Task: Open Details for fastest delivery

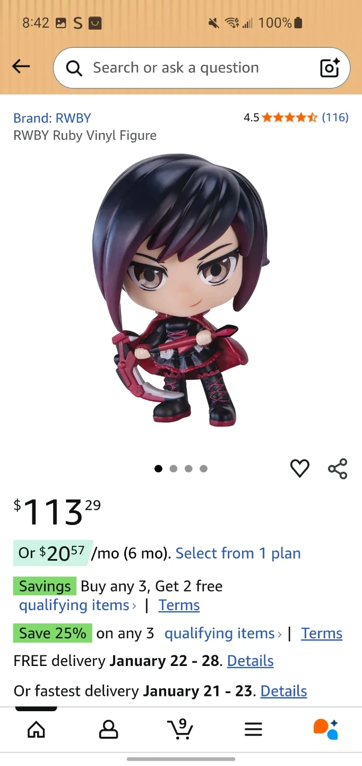Action: (x=284, y=691)
